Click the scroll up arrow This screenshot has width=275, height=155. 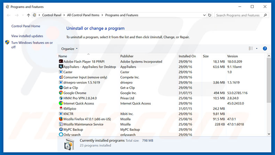click(x=269, y=56)
